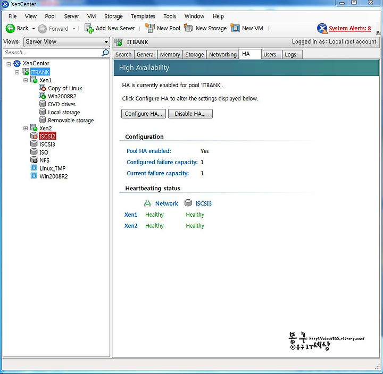Click the ITBANK pool icon in tree
Screen dimensions: 383x374
pyautogui.click(x=26, y=72)
